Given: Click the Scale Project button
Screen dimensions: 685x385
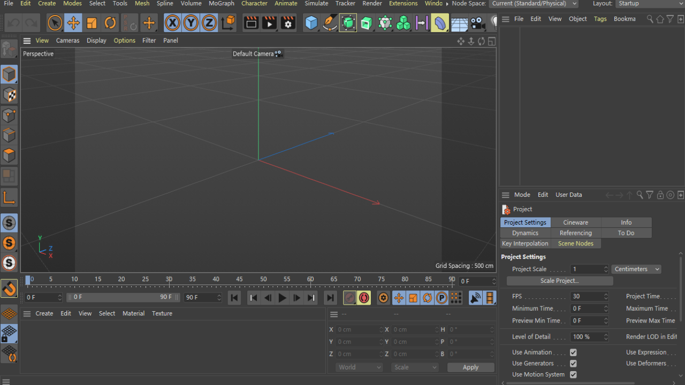Looking at the screenshot, I should click(559, 280).
